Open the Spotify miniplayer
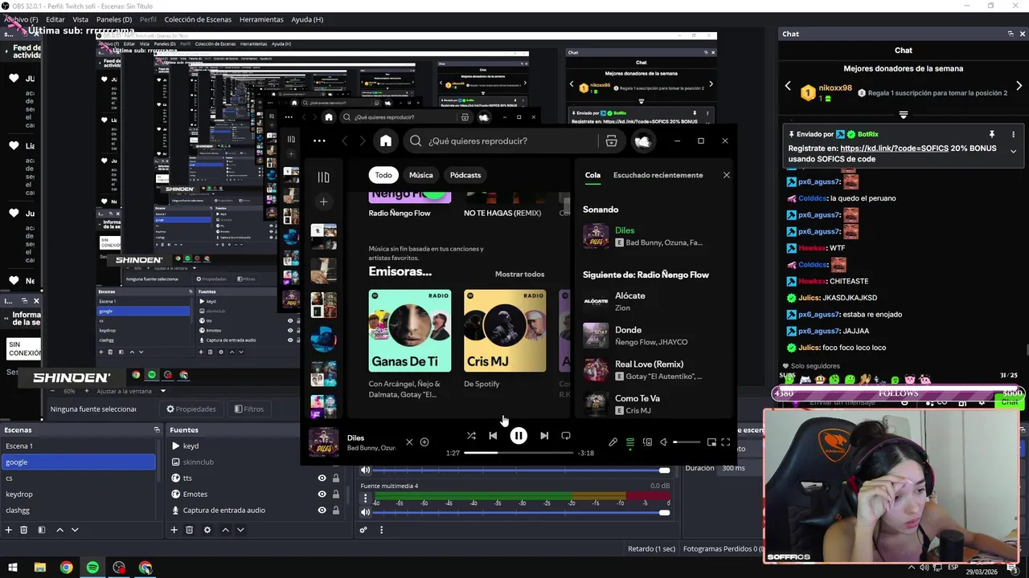The image size is (1029, 578). tap(711, 442)
